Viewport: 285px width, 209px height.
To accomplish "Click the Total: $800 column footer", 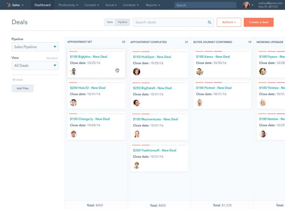I will tap(158, 206).
